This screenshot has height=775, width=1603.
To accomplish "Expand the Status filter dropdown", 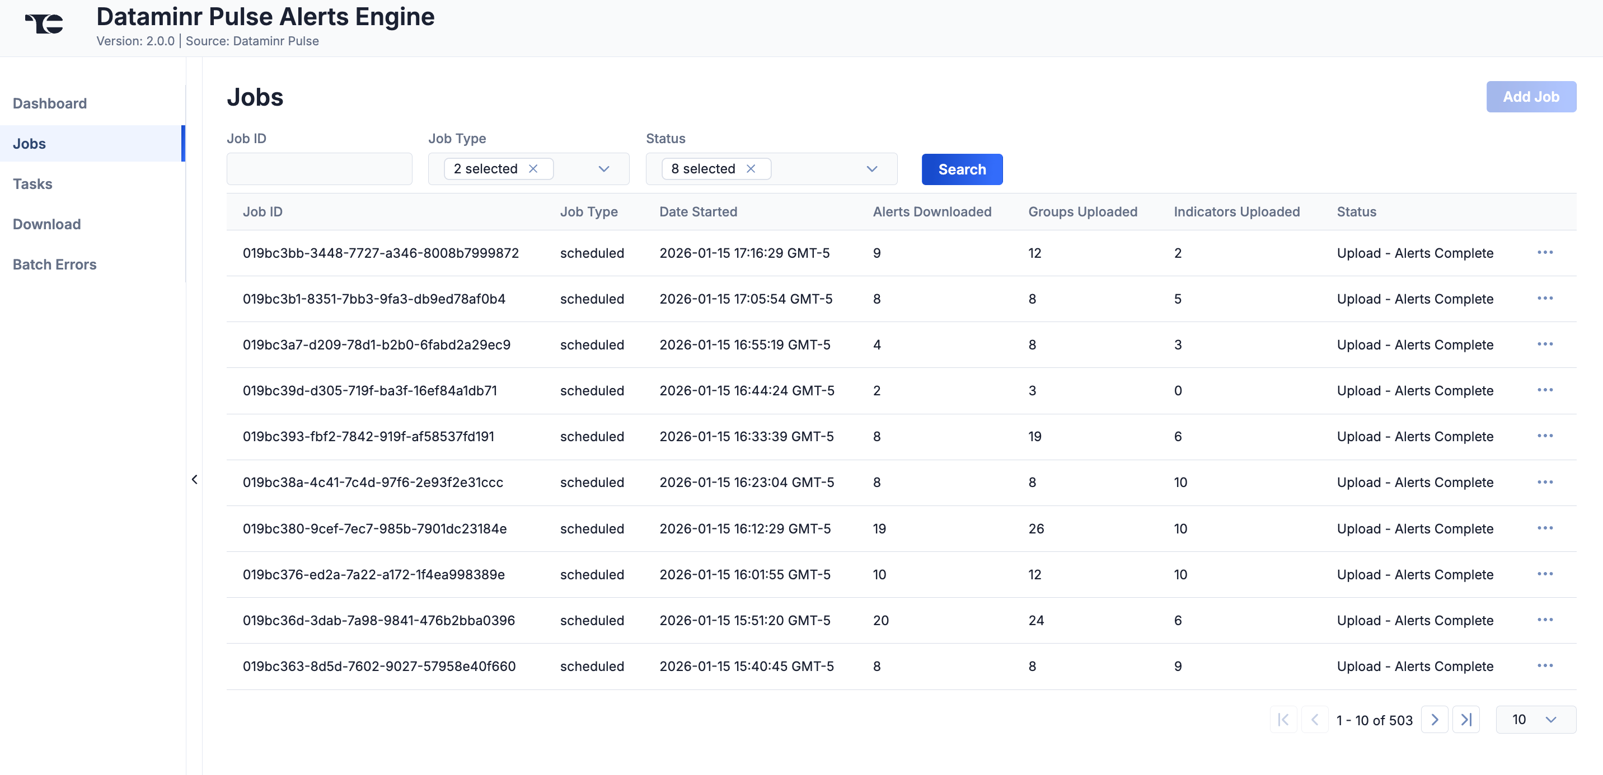I will 871,168.
